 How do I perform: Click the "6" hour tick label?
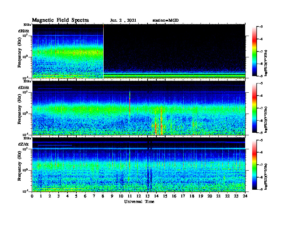(85, 196)
